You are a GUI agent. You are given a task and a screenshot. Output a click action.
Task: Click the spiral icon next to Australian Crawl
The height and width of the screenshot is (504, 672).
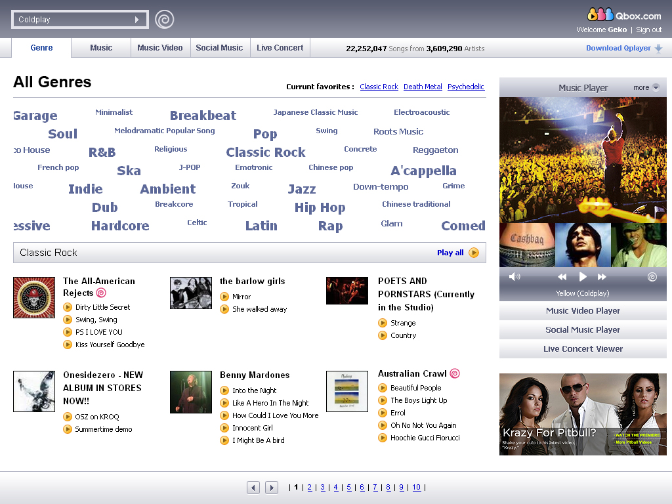click(455, 373)
